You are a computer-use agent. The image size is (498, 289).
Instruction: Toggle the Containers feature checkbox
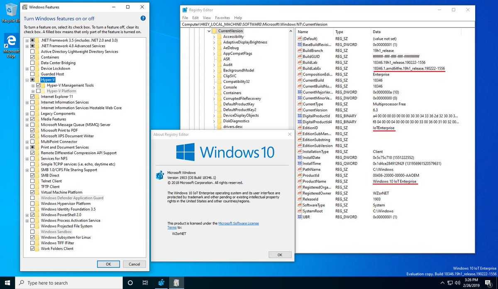(x=32, y=57)
